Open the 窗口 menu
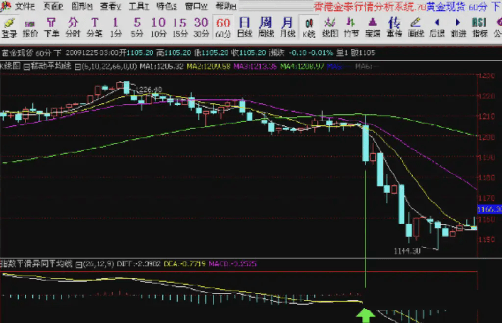 pyautogui.click(x=196, y=6)
